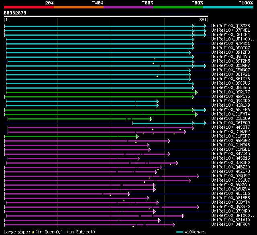
Task: Select the UniRef100_Q9C9U6 label
Action: pyautogui.click(x=230, y=83)
